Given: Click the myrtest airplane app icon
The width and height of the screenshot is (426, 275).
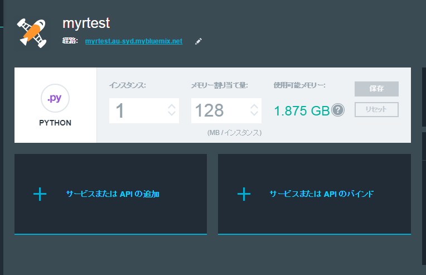Looking at the screenshot, I should 32,33.
